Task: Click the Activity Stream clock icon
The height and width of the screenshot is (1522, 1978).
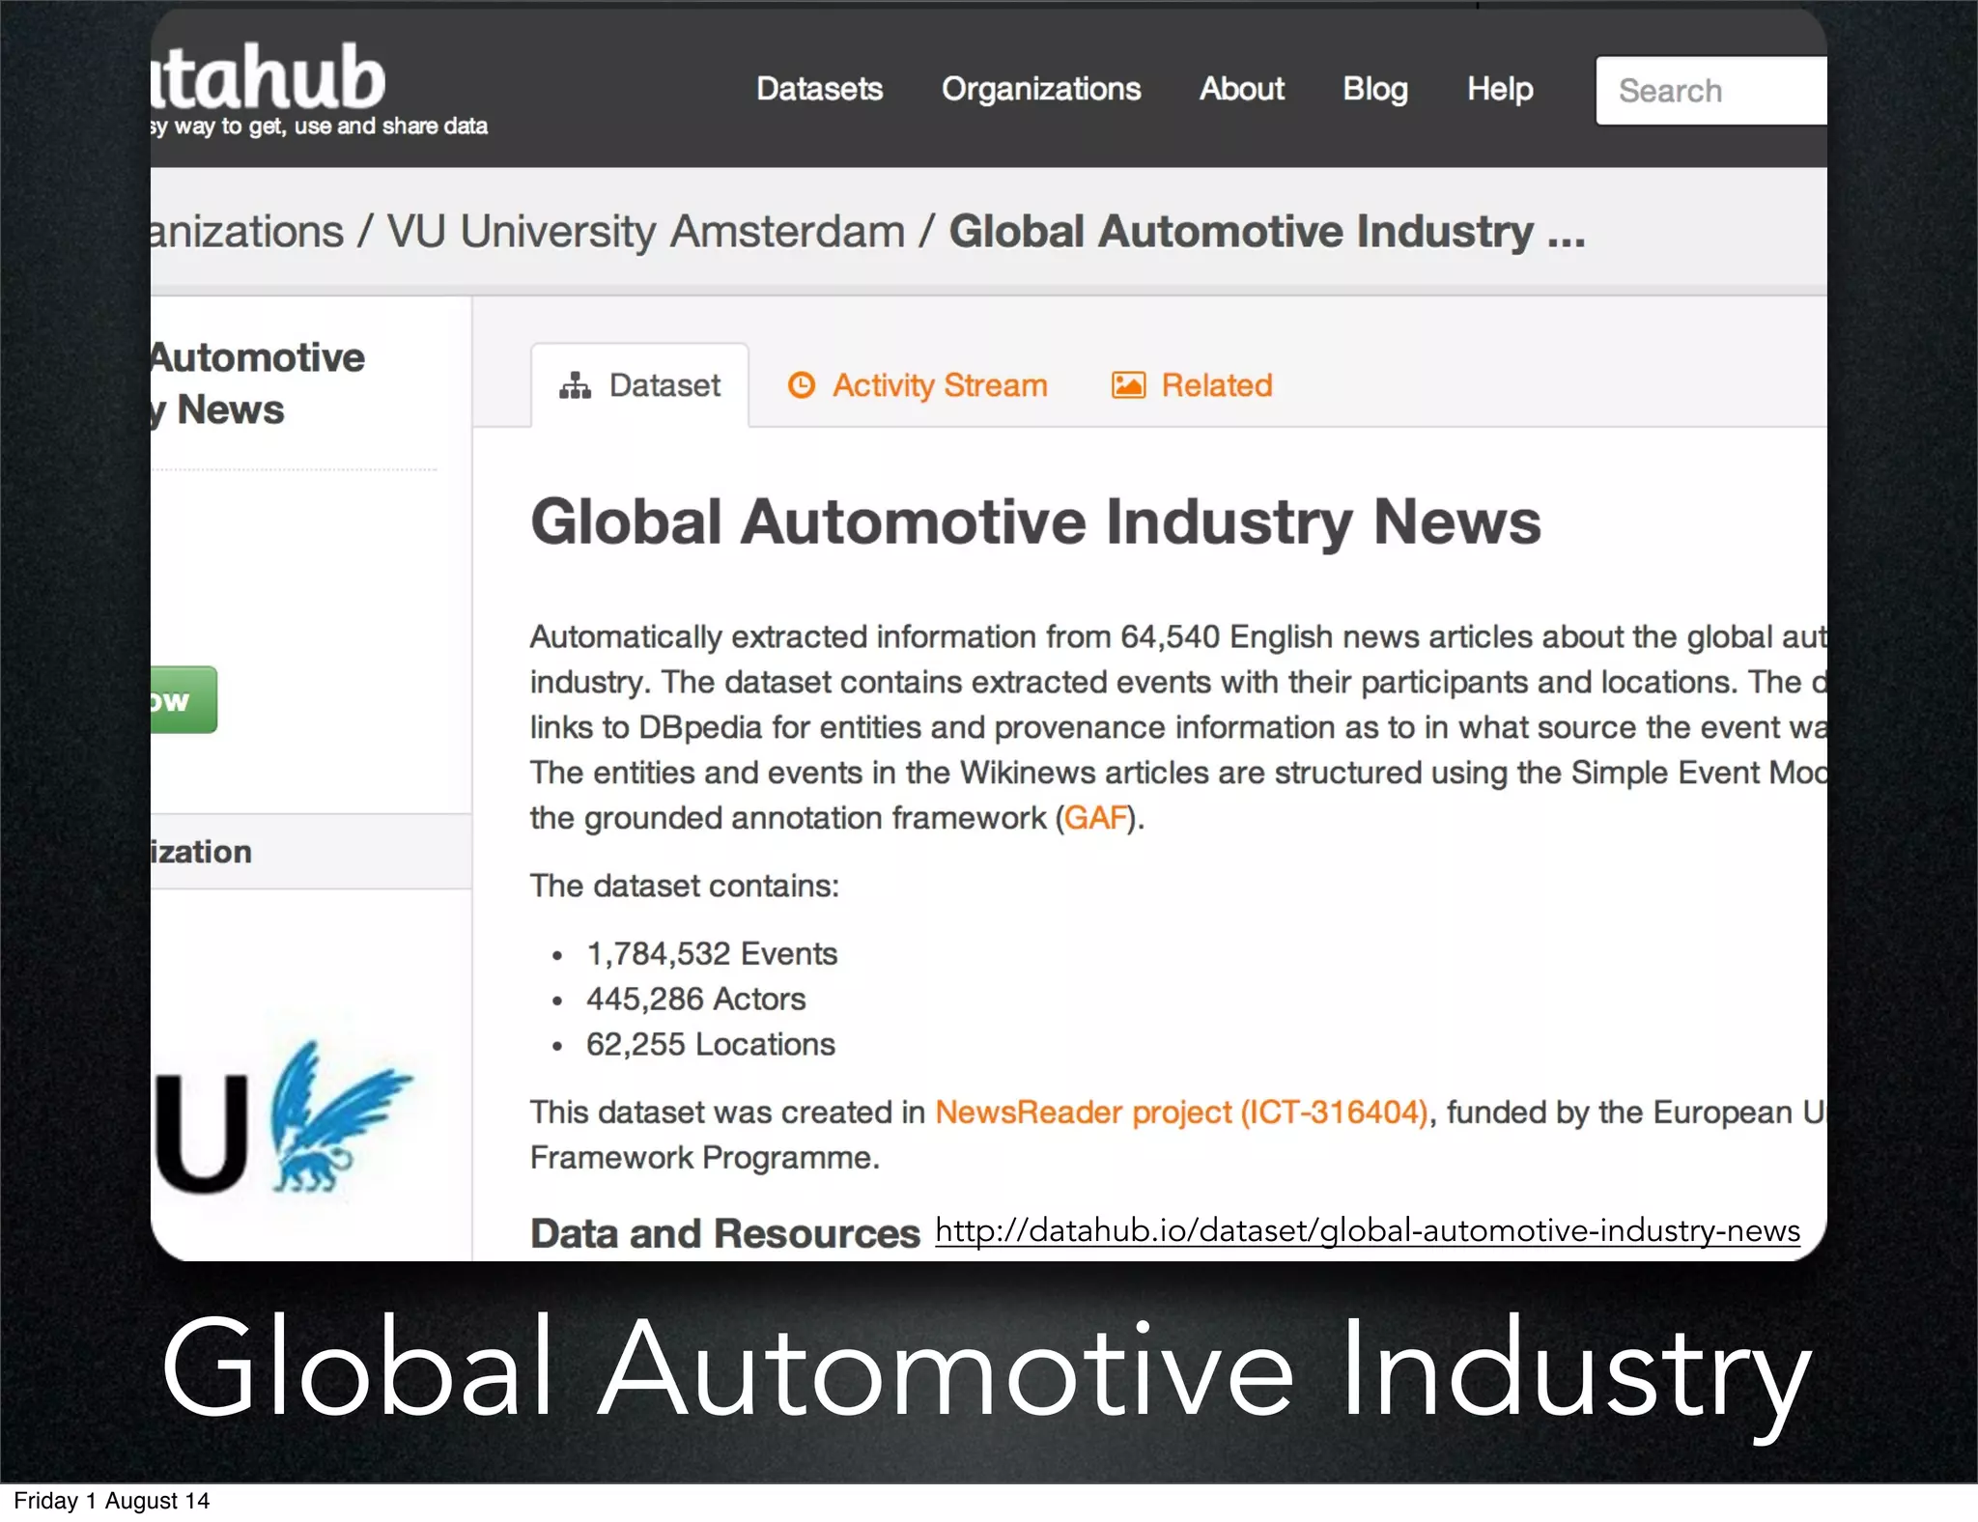Action: [x=802, y=385]
